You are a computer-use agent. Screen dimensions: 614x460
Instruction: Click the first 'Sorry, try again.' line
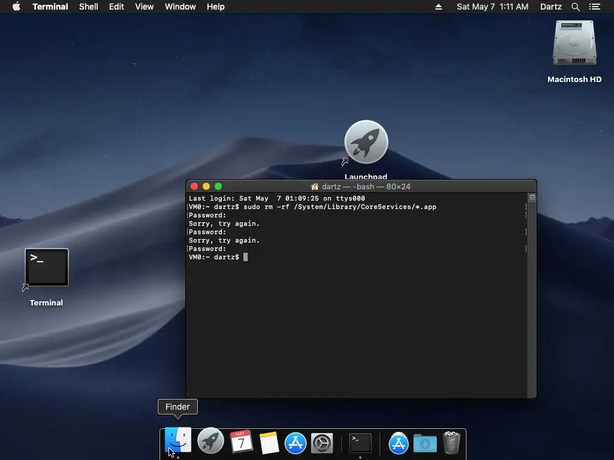[x=224, y=224]
